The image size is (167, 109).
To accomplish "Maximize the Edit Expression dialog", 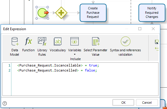I will coord(140,29).
